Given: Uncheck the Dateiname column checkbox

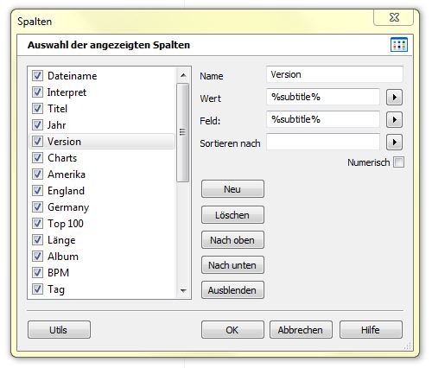Looking at the screenshot, I should pyautogui.click(x=37, y=76).
